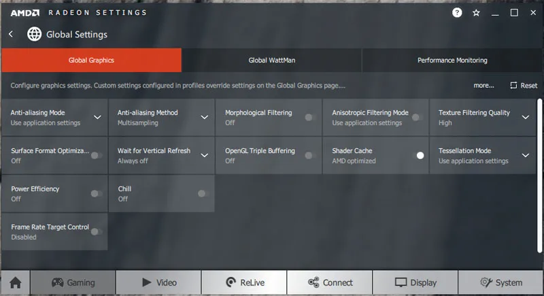The height and width of the screenshot is (296, 544).
Task: Click the 'Configure graphics settings' description text
Action: 177,85
